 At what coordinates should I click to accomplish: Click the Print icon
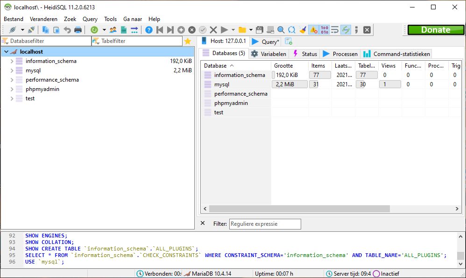78,30
